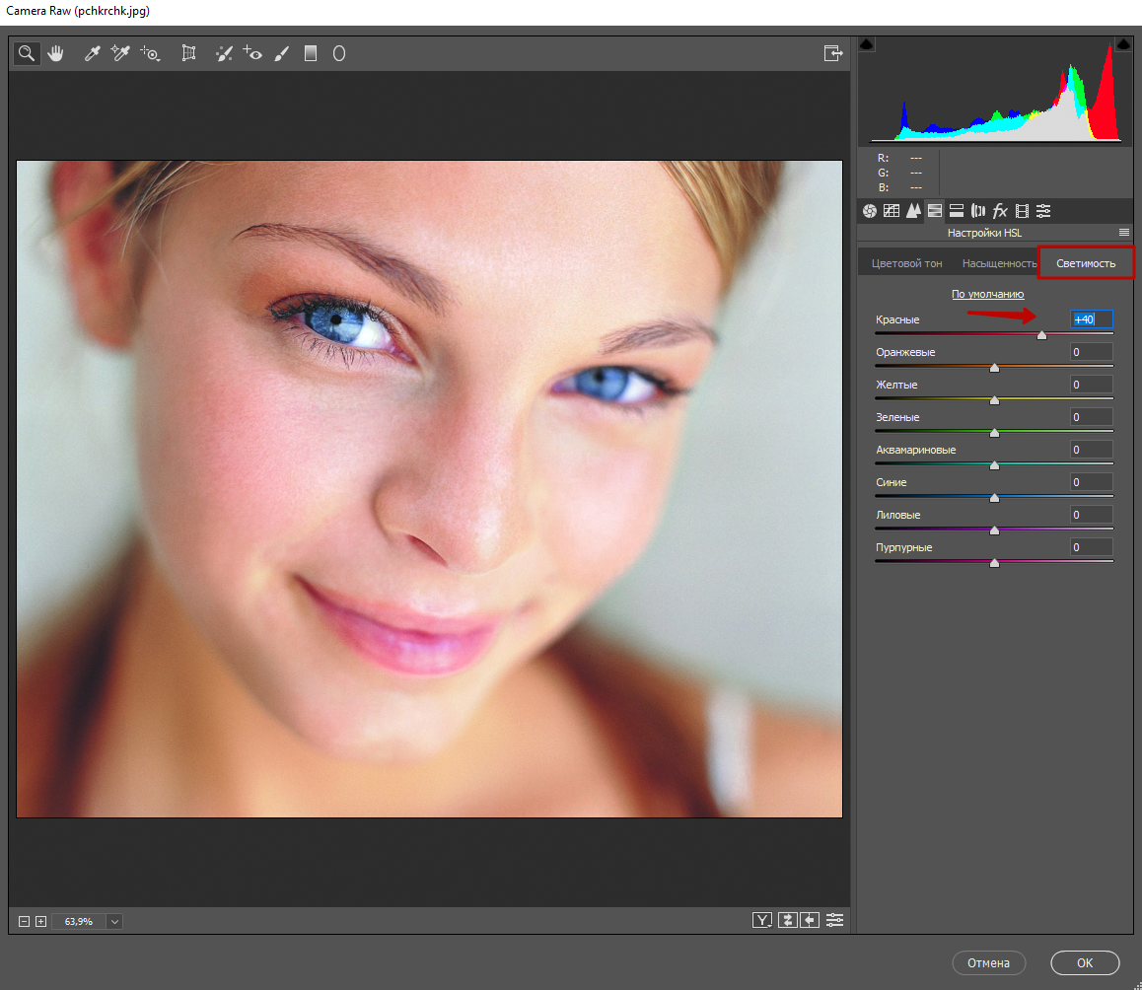Image resolution: width=1142 pixels, height=990 pixels.
Task: Click the Отмена button
Action: pos(988,962)
